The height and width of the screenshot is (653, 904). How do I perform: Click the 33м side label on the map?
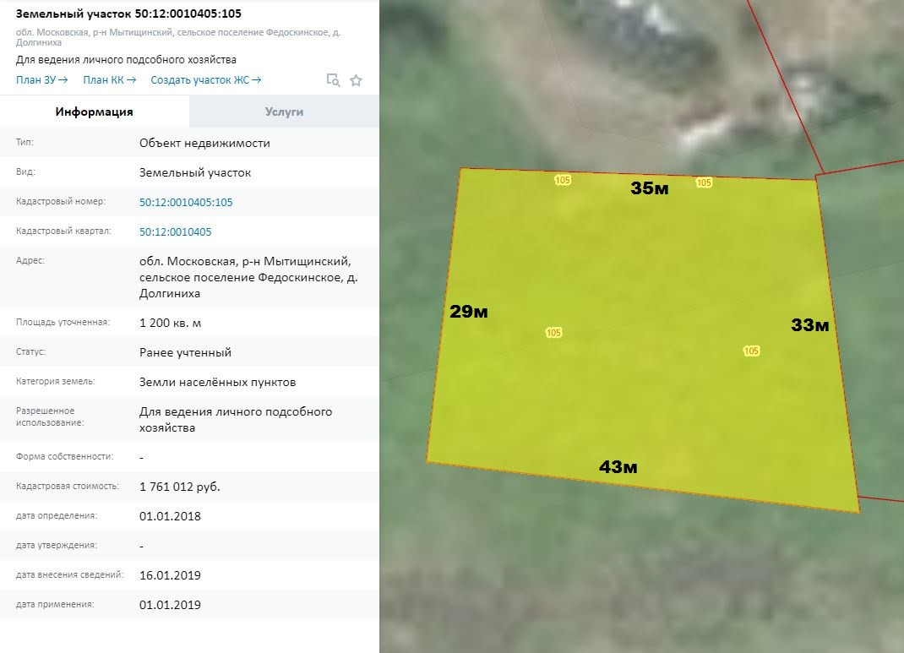810,325
